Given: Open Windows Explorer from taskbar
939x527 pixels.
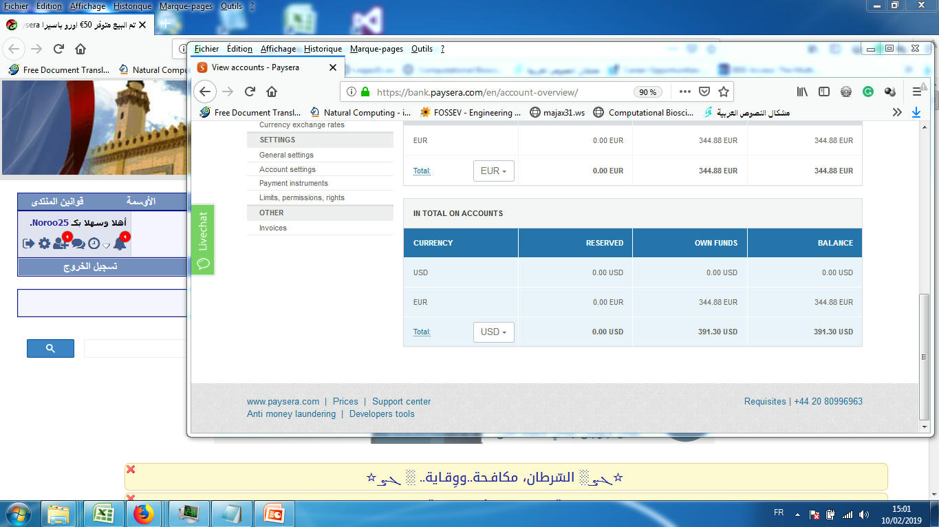Looking at the screenshot, I should [x=58, y=514].
